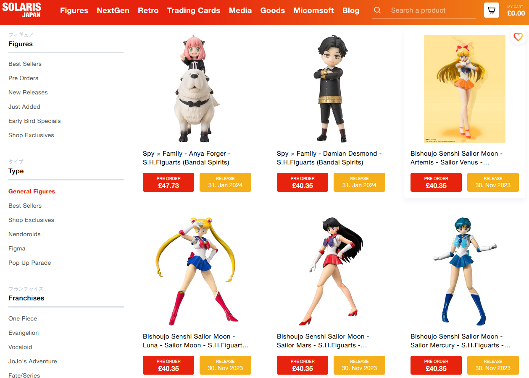The height and width of the screenshot is (378, 529).
Task: Open the Trading Cards menu
Action: point(194,10)
